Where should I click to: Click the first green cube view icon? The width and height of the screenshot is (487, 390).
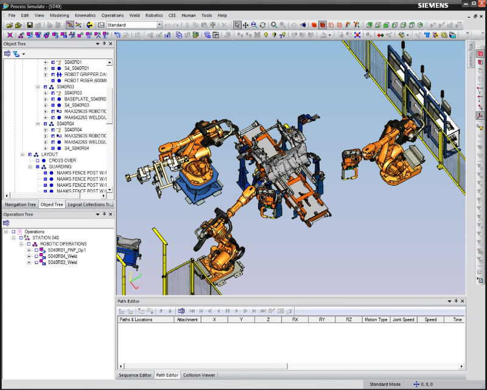(370, 25)
